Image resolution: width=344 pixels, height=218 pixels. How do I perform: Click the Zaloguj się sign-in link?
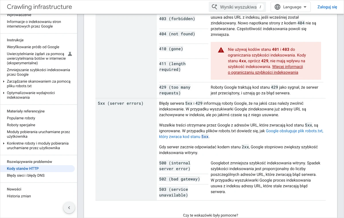click(327, 7)
